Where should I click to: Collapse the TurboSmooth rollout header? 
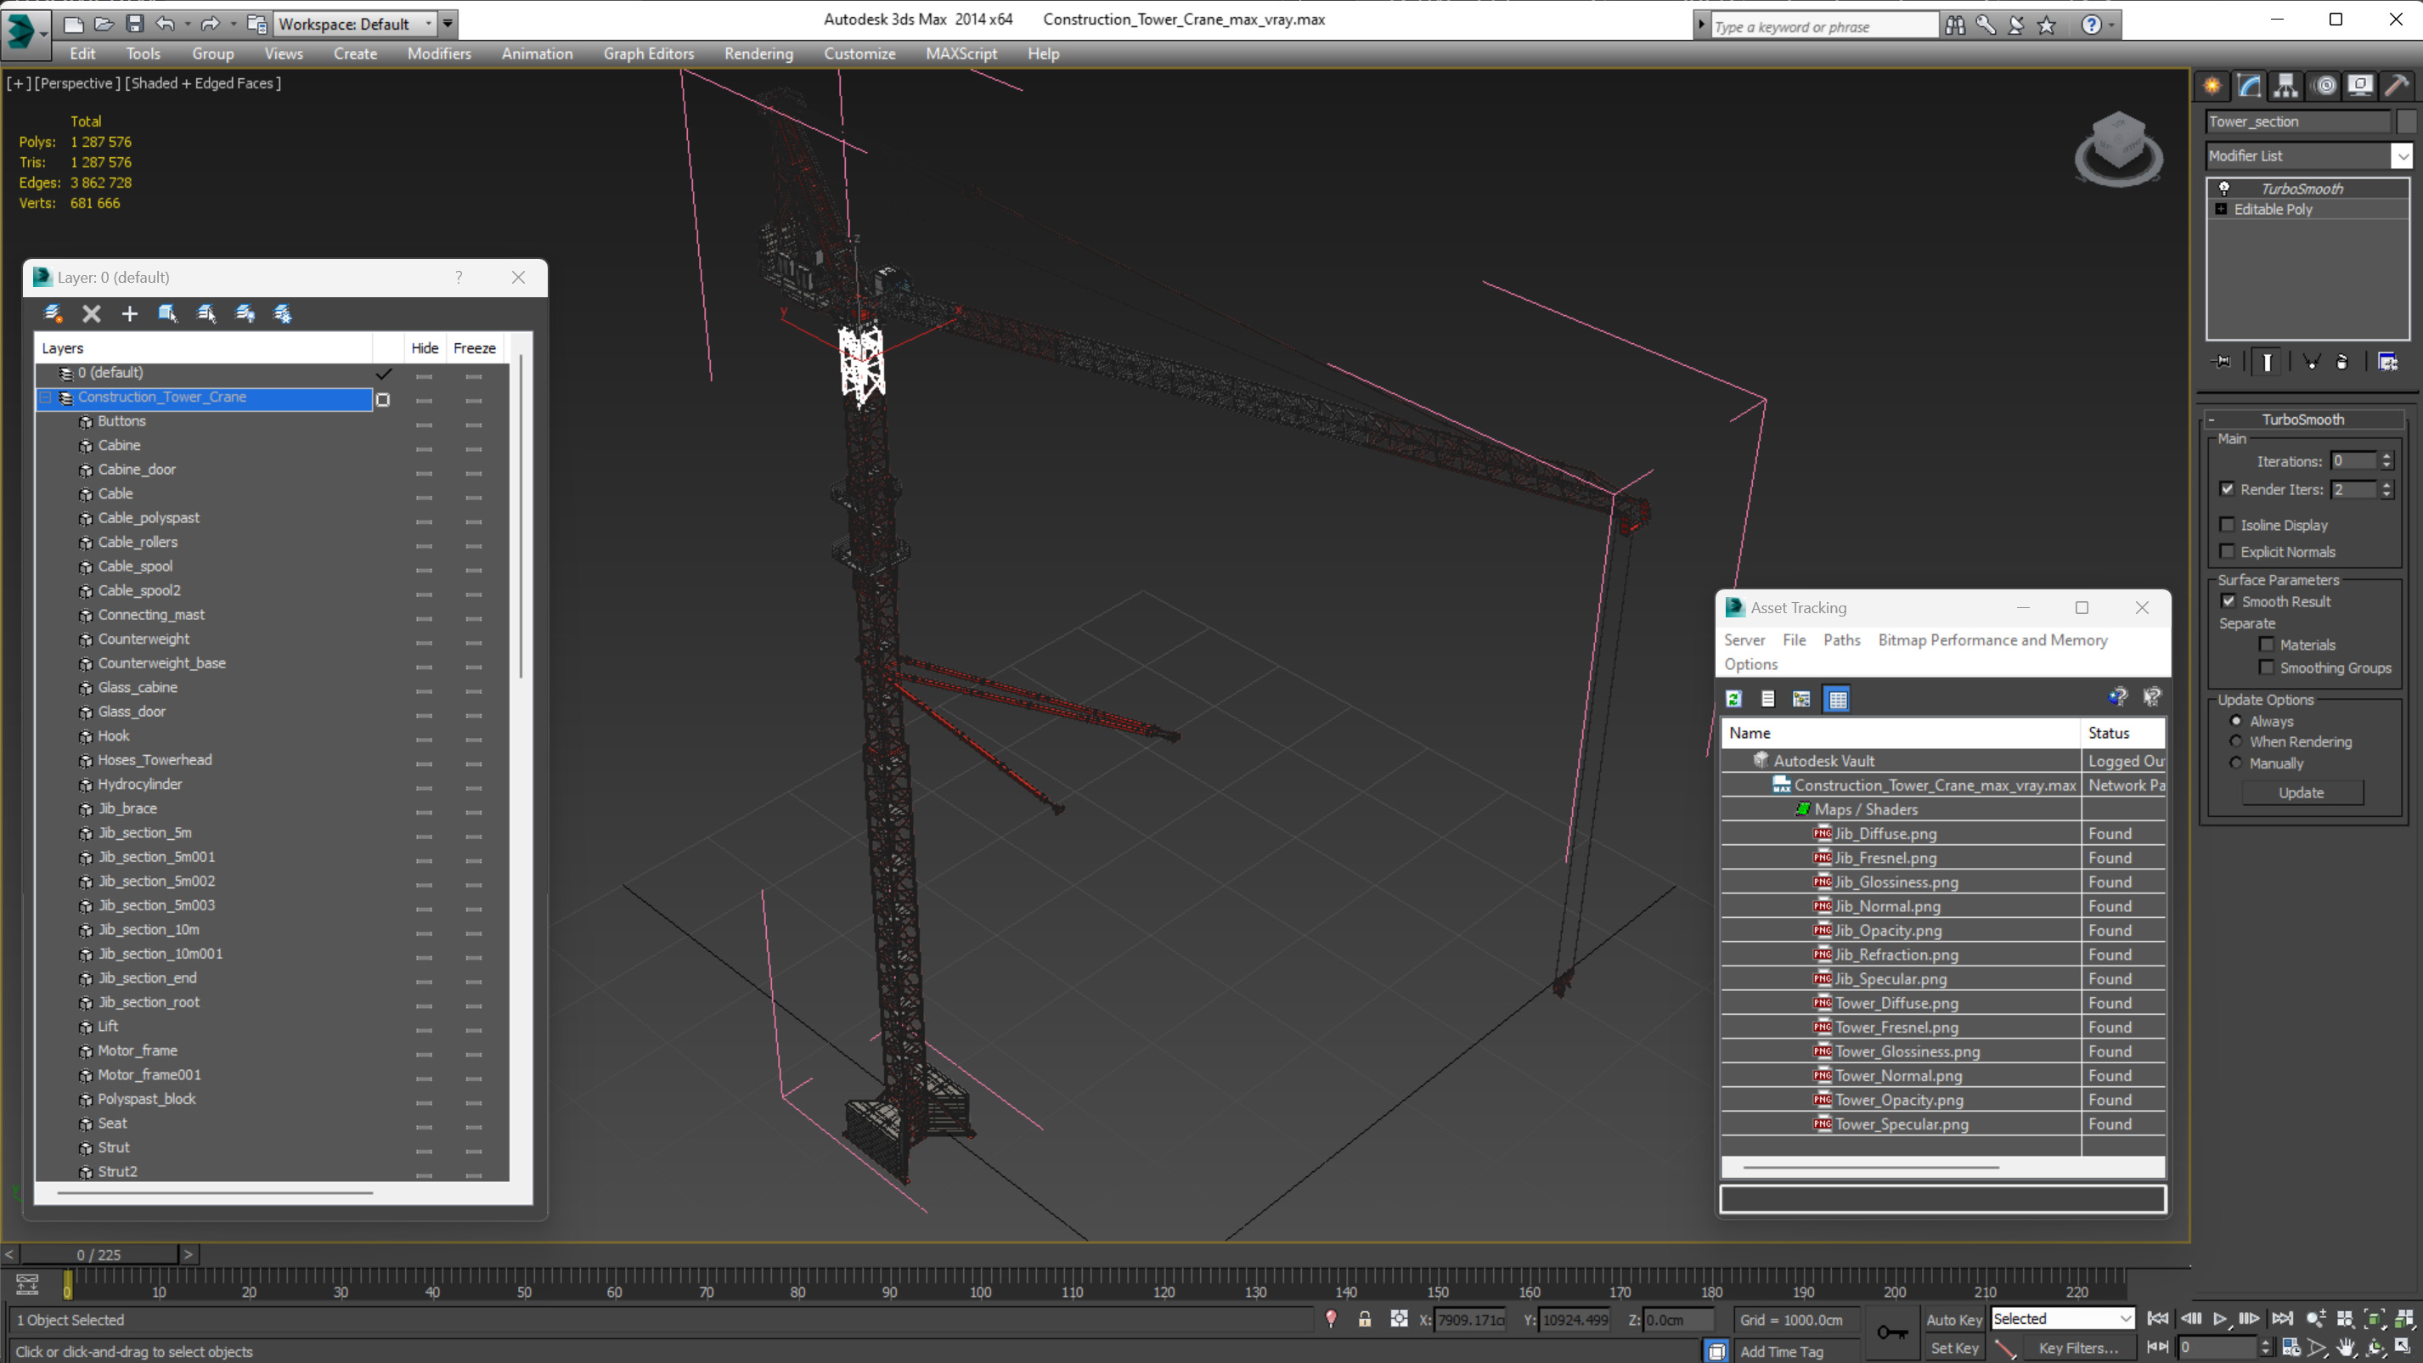(2302, 420)
